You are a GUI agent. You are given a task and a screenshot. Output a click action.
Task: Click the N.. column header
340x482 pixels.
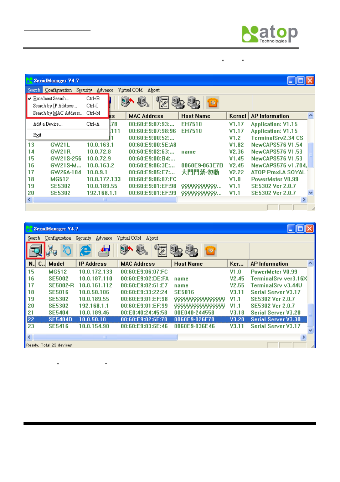click(x=31, y=263)
